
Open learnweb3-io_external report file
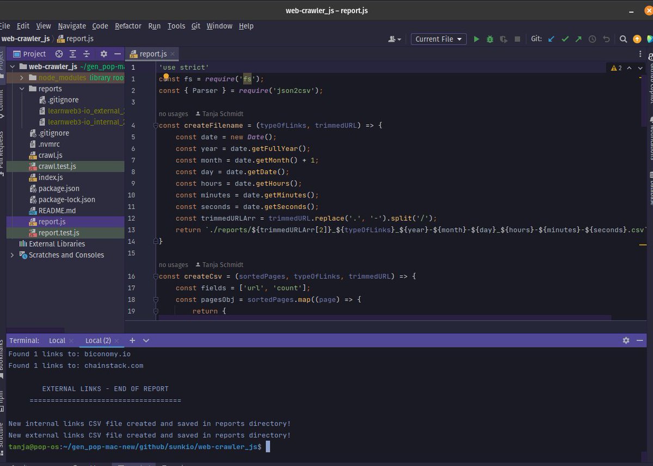82,111
